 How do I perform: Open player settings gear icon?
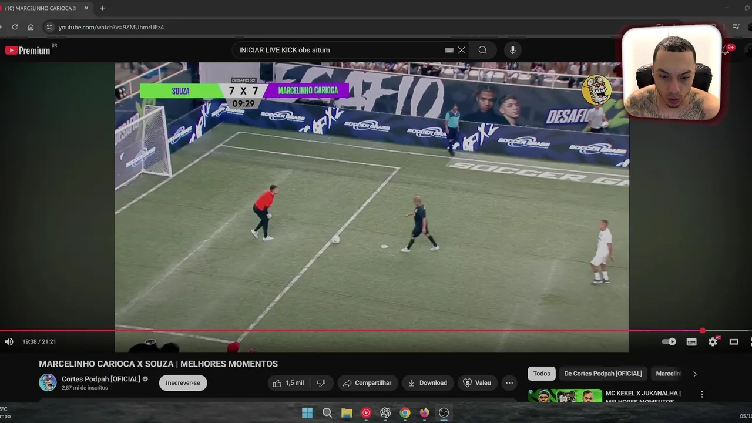(713, 341)
